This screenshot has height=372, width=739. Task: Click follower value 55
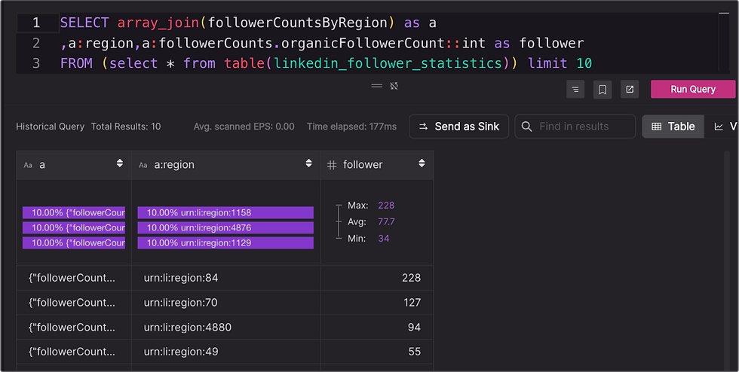coord(414,351)
